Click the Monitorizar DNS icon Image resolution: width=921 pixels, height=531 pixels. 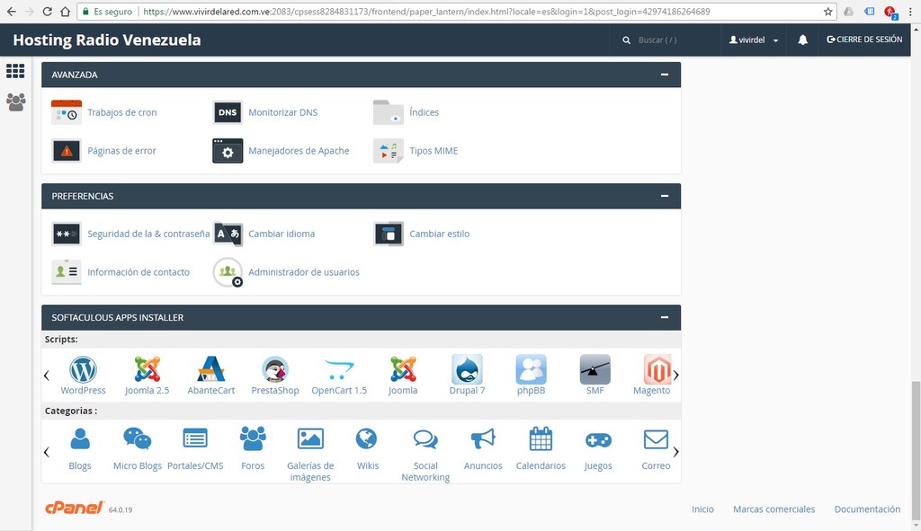[x=228, y=112]
